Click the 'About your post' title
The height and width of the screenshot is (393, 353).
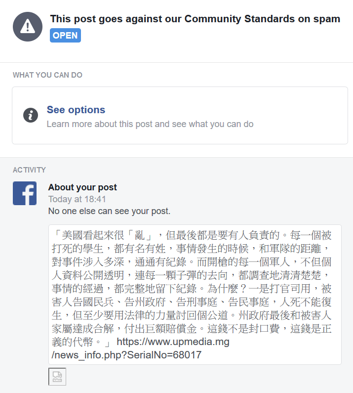pyautogui.click(x=82, y=187)
